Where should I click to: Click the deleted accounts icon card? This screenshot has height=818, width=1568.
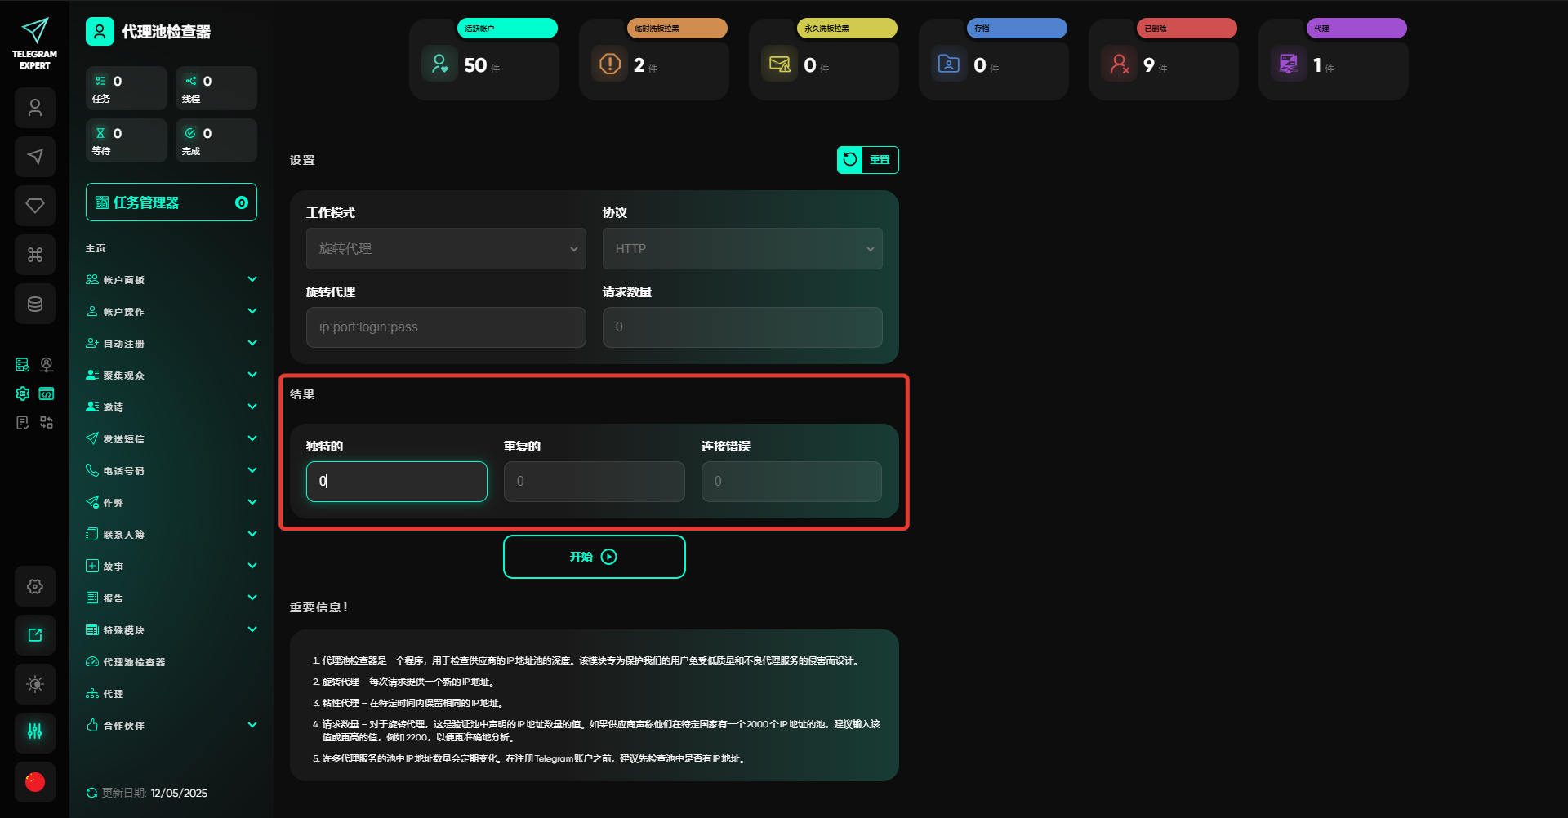(x=1118, y=64)
